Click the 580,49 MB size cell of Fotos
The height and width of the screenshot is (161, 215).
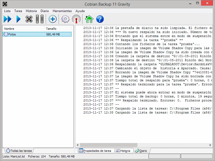tap(53, 34)
